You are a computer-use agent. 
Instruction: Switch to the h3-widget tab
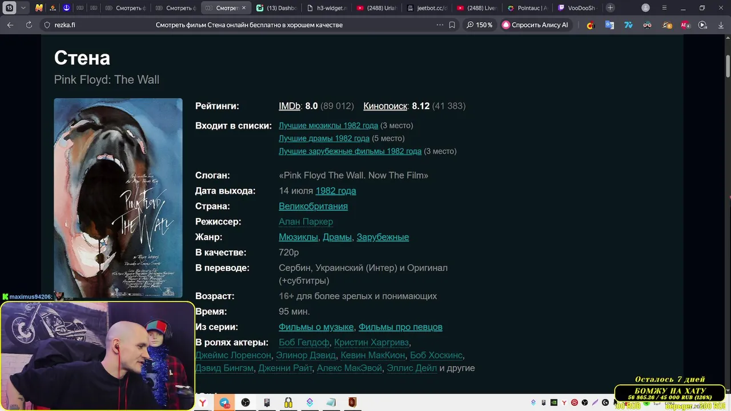[x=326, y=8]
